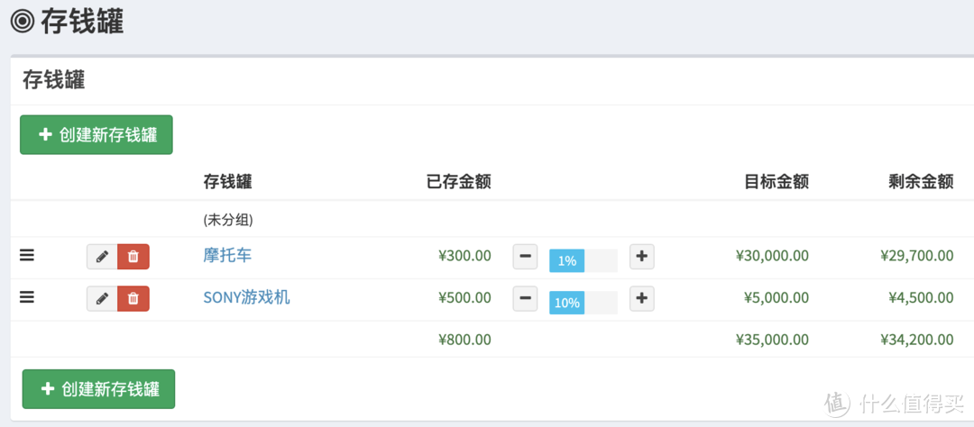Click the 10% progress bar for SONY游戏机
The image size is (974, 427).
click(583, 303)
